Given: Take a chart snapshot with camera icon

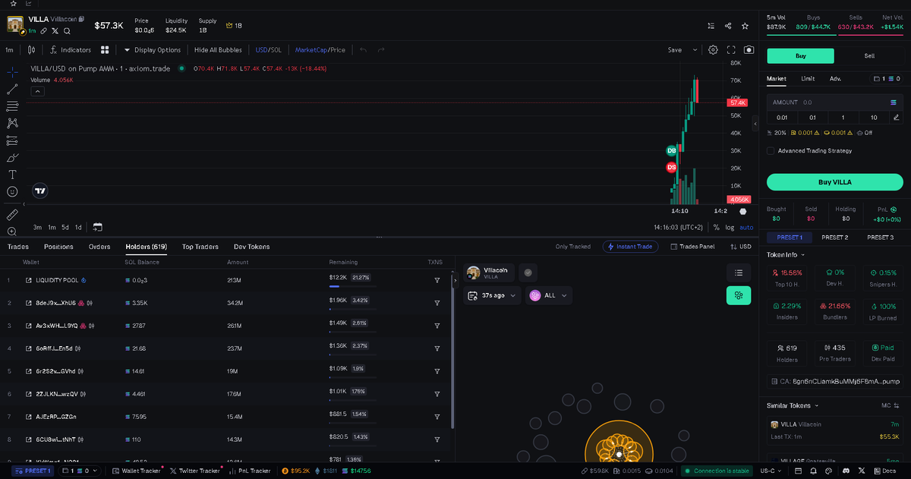Looking at the screenshot, I should [749, 50].
